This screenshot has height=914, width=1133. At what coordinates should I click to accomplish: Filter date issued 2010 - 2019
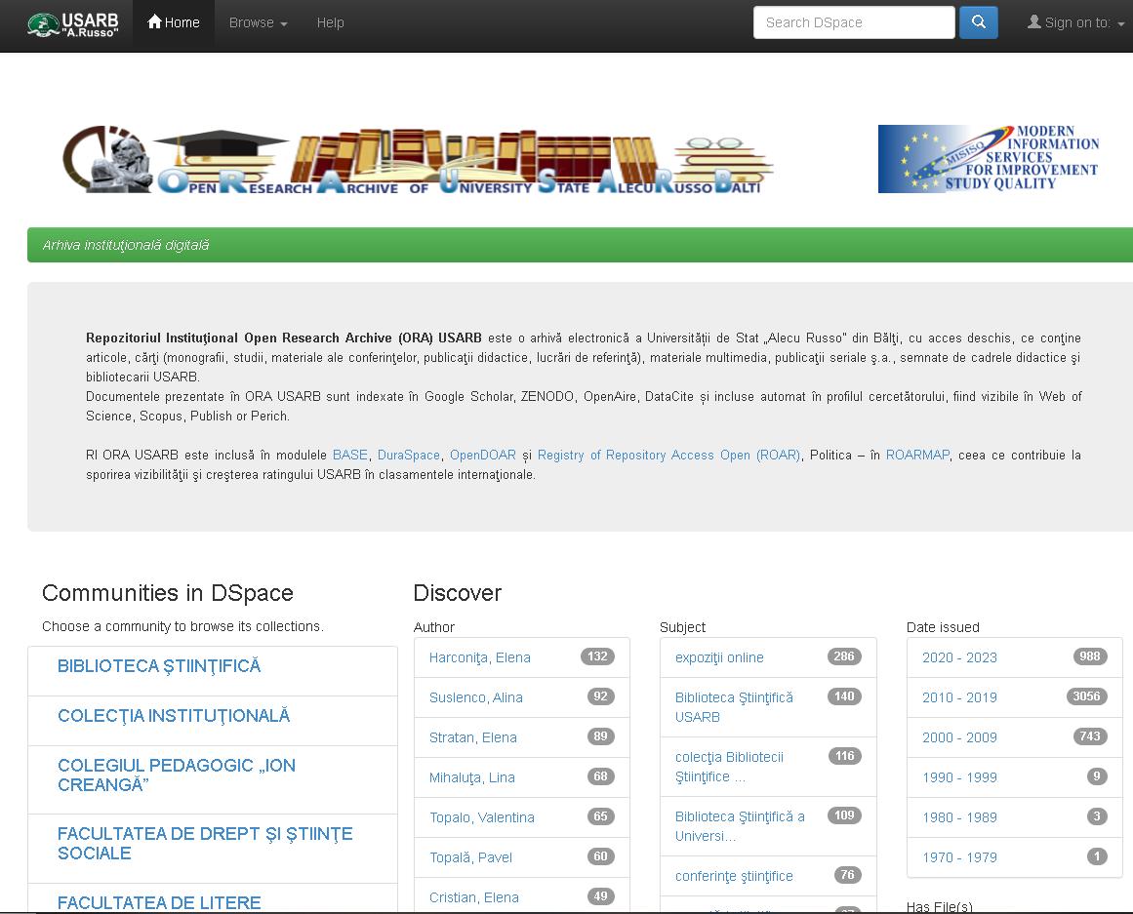[959, 697]
